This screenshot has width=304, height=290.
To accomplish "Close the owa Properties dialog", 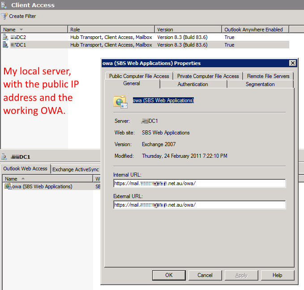I will tap(292, 63).
